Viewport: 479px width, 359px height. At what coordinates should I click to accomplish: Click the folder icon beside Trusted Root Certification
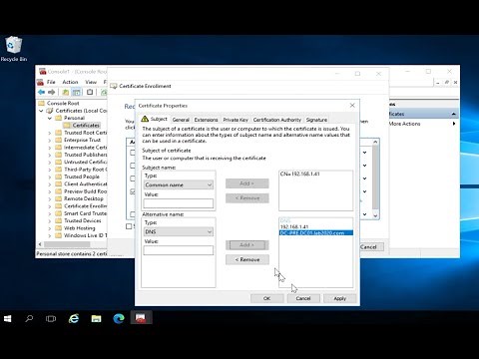coord(59,133)
